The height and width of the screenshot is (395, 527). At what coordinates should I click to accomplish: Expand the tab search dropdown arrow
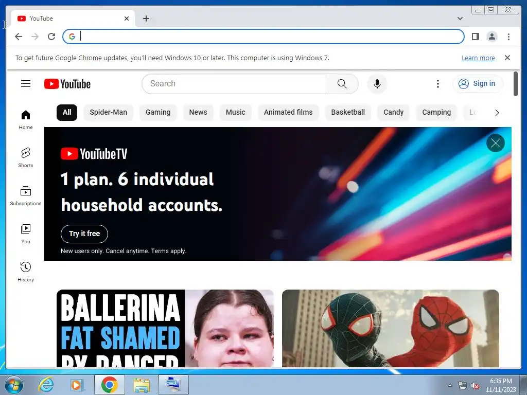(x=460, y=19)
